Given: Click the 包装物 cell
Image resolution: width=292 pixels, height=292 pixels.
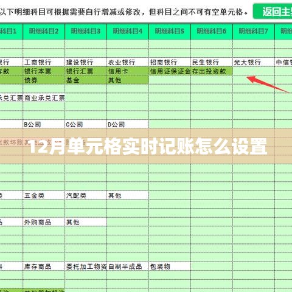Looking at the screenshot, I should point(170,266).
